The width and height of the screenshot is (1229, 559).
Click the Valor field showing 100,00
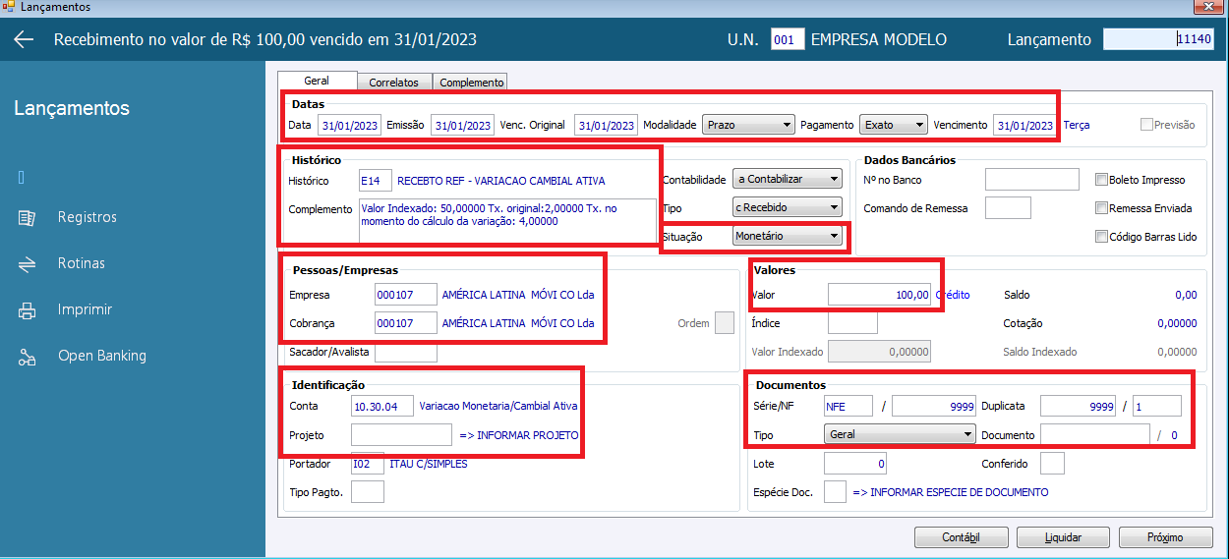pyautogui.click(x=879, y=294)
